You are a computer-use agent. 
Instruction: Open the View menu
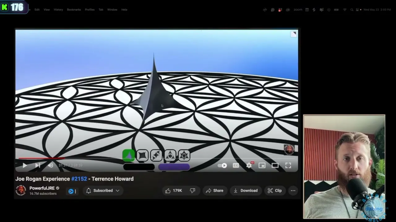[47, 10]
